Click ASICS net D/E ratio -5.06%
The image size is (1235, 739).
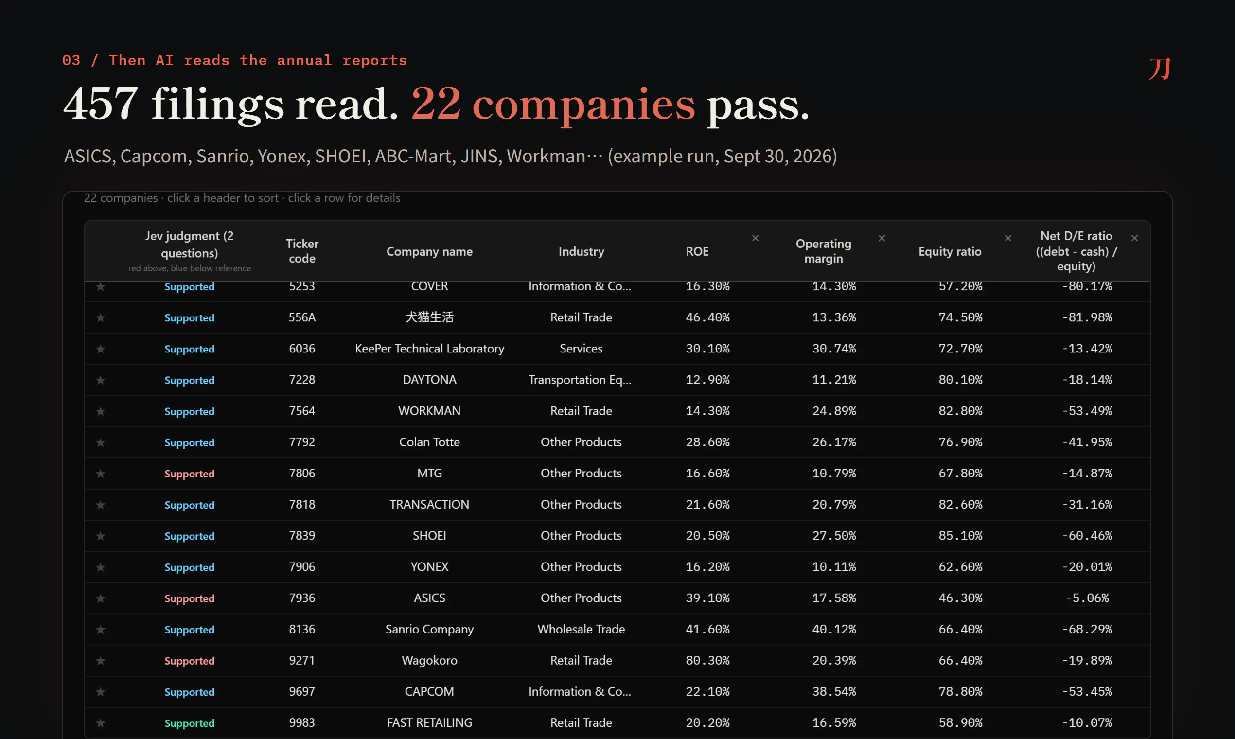[x=1087, y=598]
